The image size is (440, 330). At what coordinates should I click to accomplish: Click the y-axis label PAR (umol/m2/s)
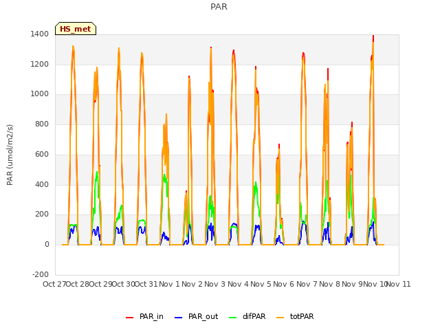[10, 155]
